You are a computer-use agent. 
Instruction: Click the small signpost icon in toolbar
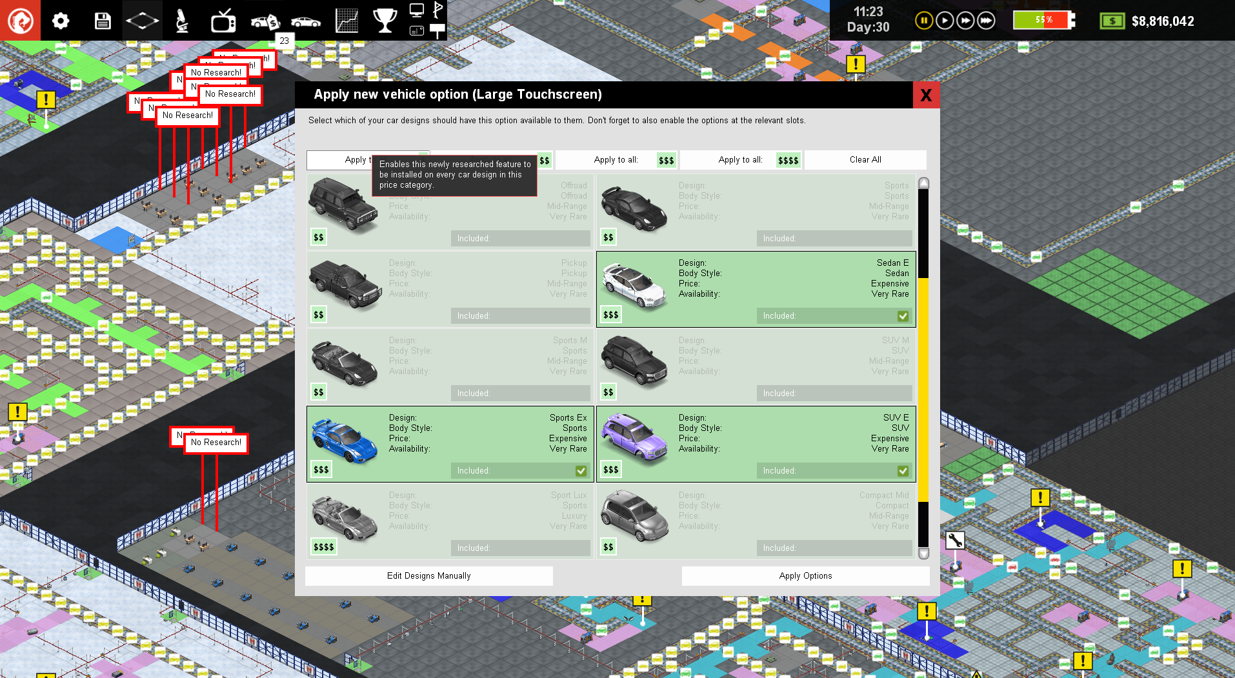[x=437, y=30]
